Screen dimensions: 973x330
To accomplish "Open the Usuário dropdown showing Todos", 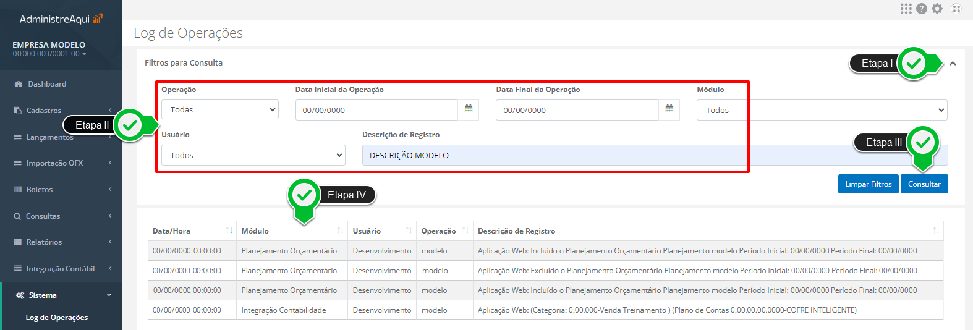I will (253, 155).
